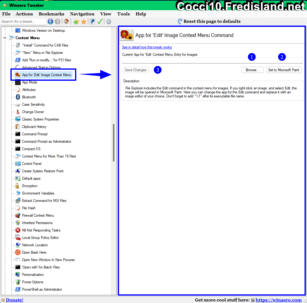The image size is (307, 303).
Task: Open the Actions menu
Action: [24, 14]
